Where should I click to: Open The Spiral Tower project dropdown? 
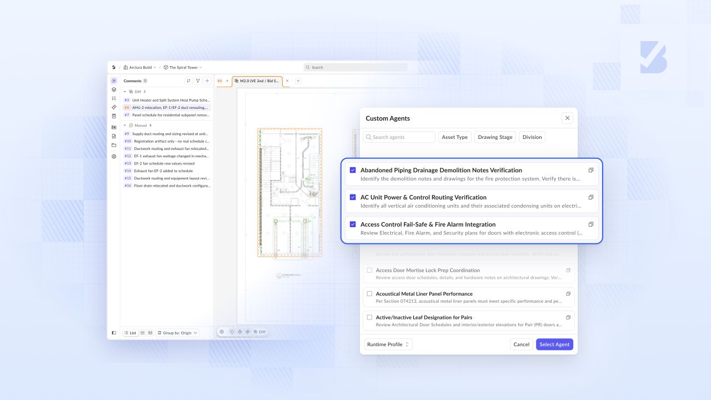183,67
